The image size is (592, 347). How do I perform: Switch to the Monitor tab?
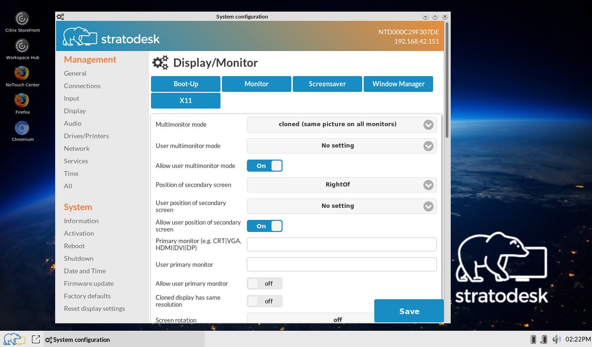257,84
